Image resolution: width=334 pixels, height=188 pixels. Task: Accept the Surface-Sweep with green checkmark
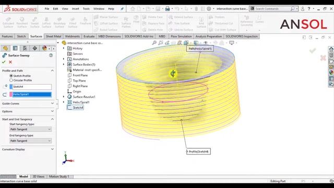click(x=4, y=62)
